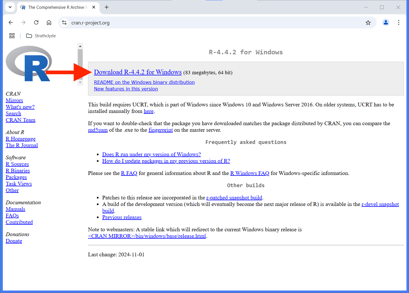Viewport: 409px width, 293px height.
Task: Minimize the Chrome window
Action: [366, 7]
